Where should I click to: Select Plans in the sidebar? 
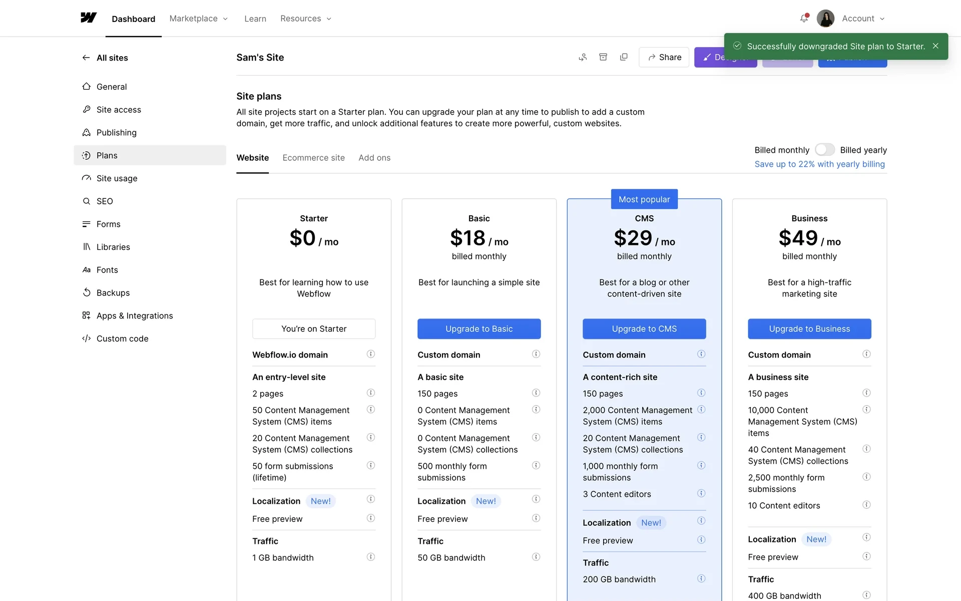pyautogui.click(x=150, y=155)
